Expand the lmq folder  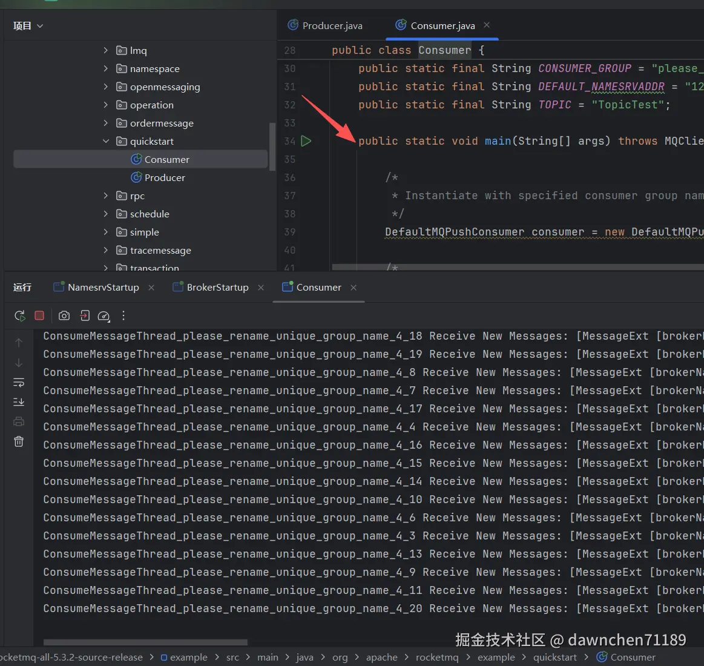click(105, 50)
